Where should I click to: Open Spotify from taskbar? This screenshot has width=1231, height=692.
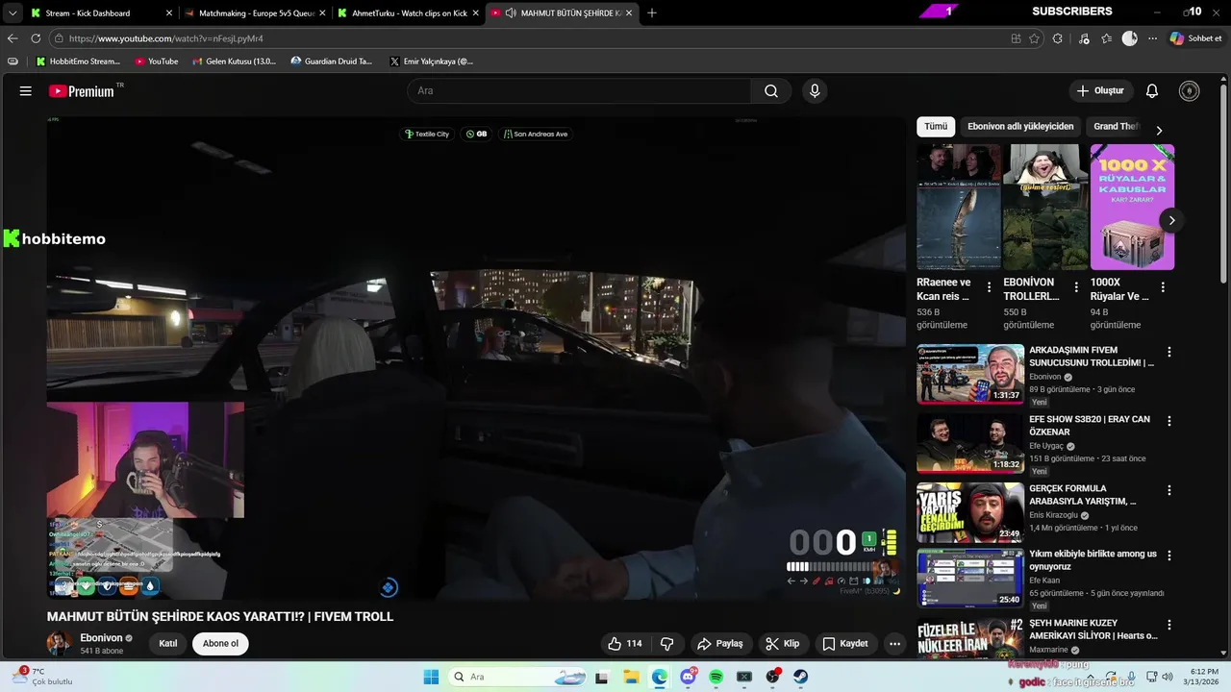[x=716, y=677]
